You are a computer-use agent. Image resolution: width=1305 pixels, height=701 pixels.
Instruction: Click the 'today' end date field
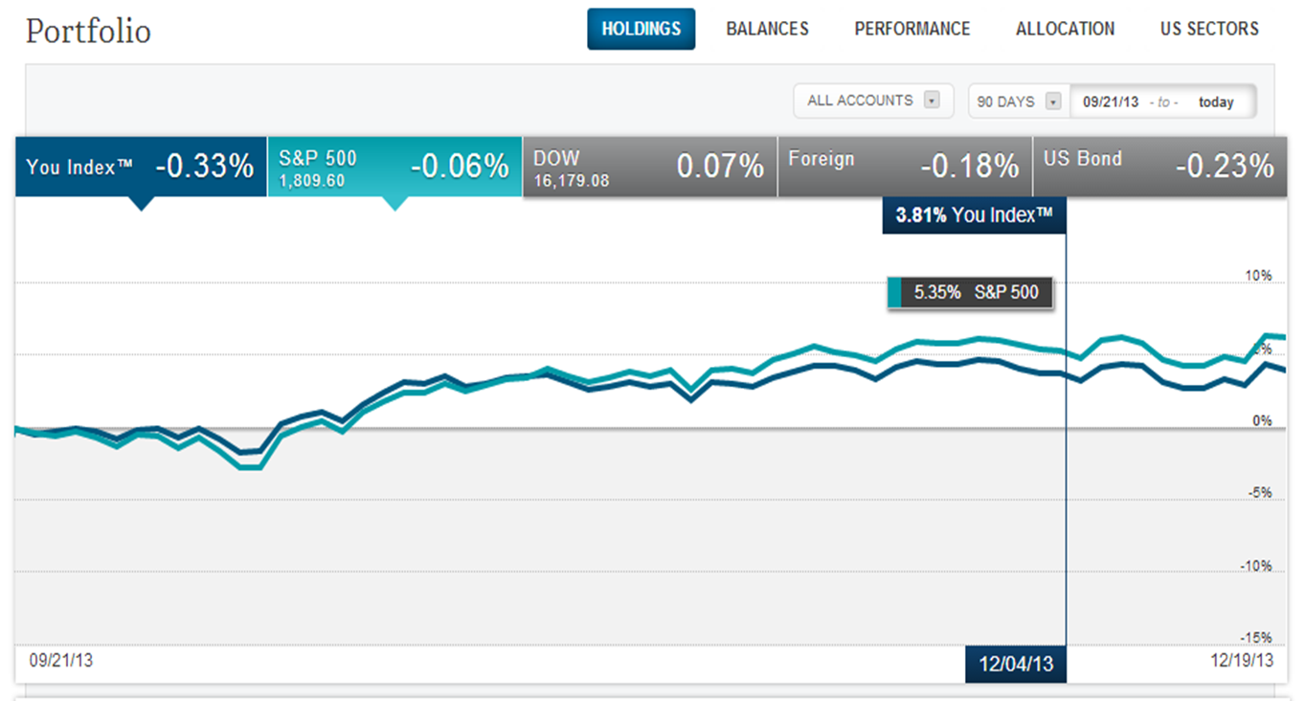click(x=1216, y=102)
